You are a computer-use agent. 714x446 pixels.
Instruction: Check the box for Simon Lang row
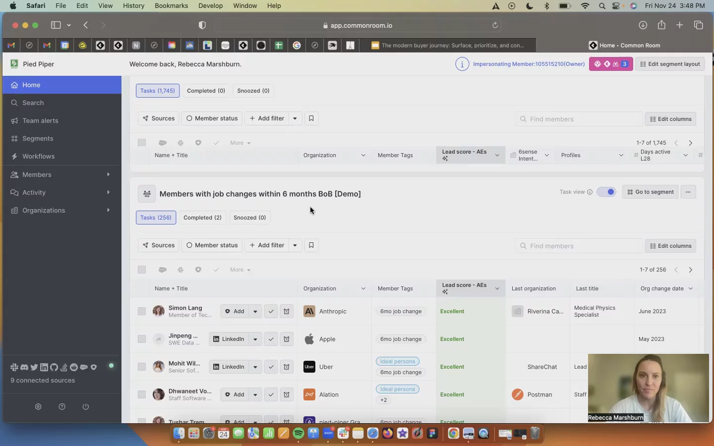coord(142,311)
